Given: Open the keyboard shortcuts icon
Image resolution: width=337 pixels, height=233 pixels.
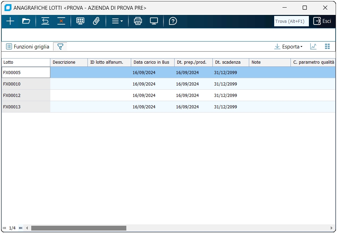Looking at the screenshot, I should pyautogui.click(x=80, y=21).
